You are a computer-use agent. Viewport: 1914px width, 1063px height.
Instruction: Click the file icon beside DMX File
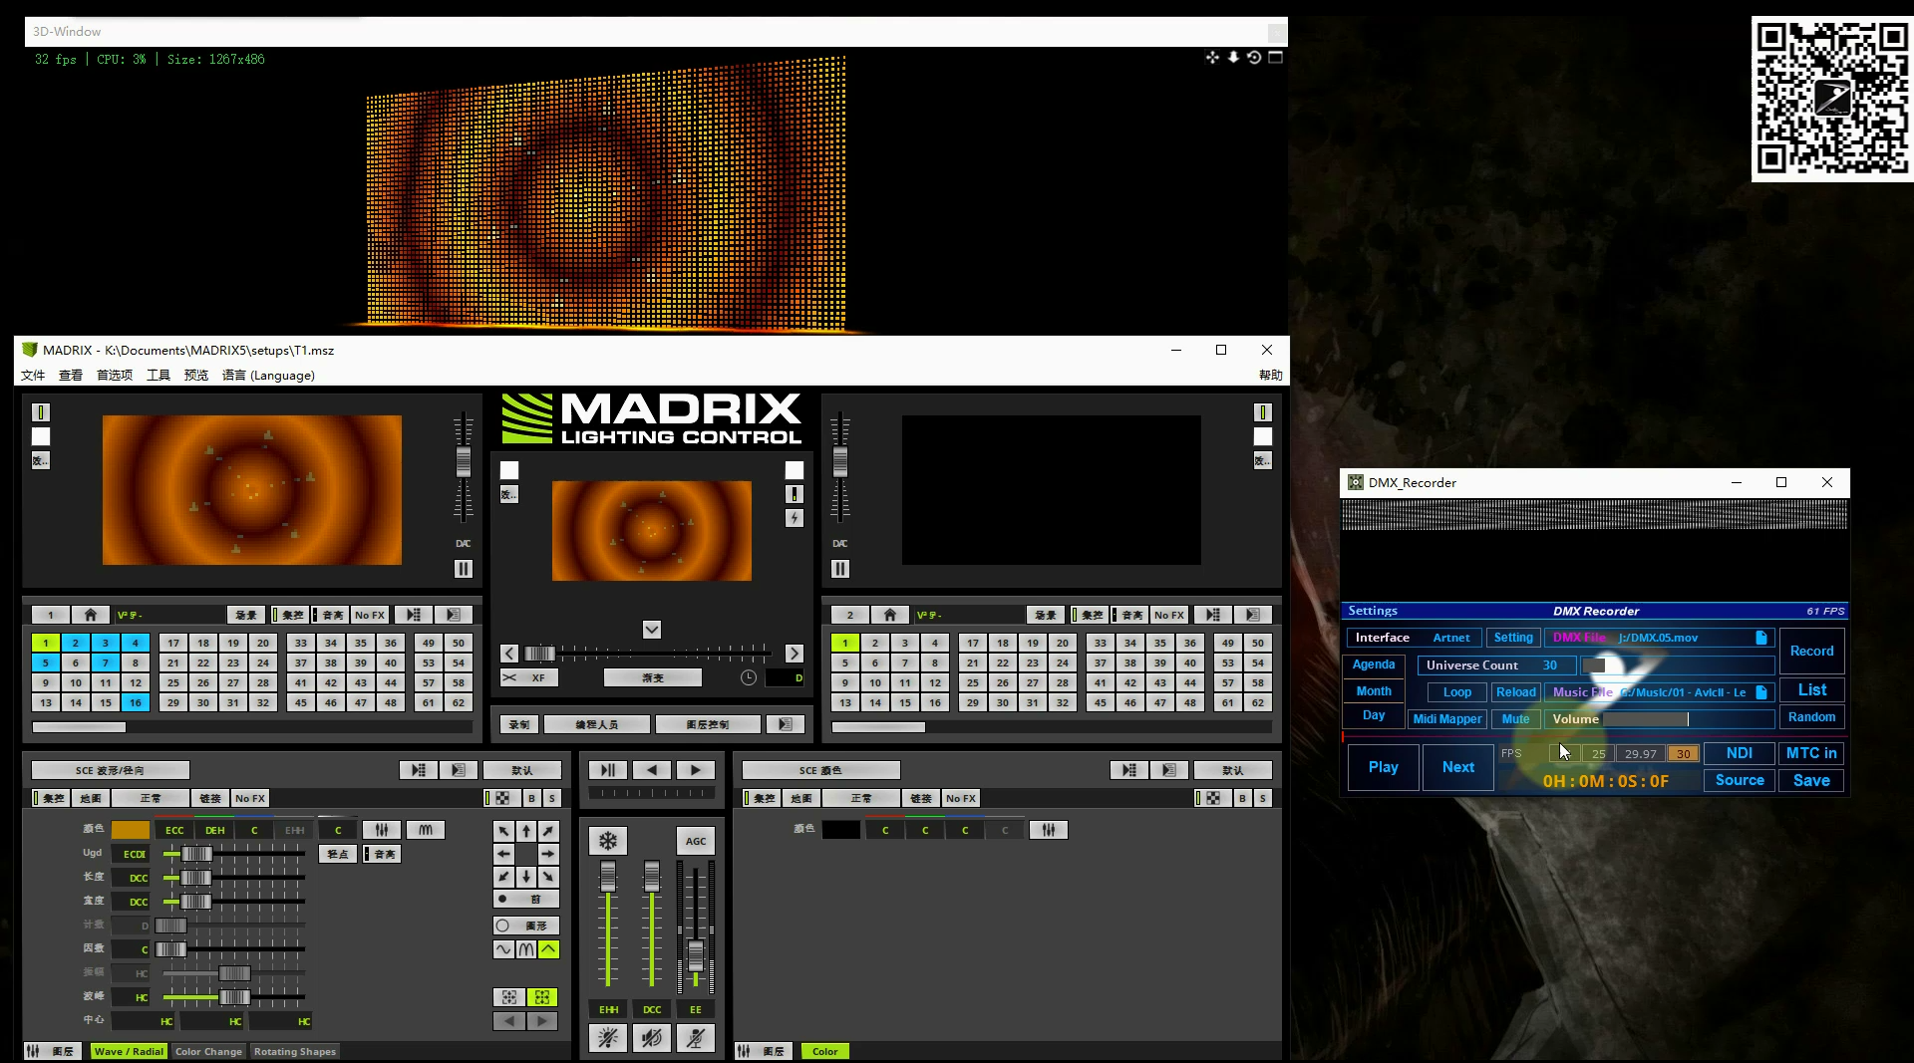click(1761, 638)
